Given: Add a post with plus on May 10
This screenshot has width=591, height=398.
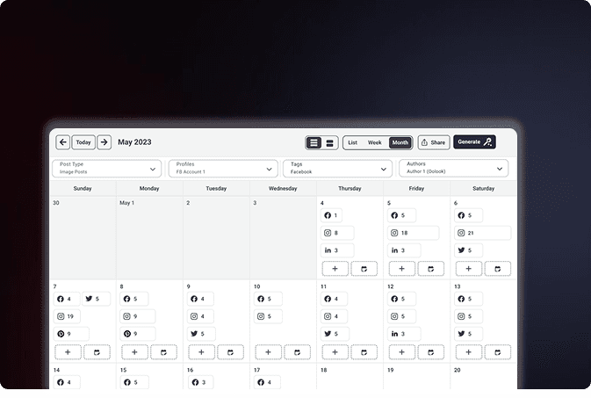Looking at the screenshot, I should pyautogui.click(x=268, y=352).
